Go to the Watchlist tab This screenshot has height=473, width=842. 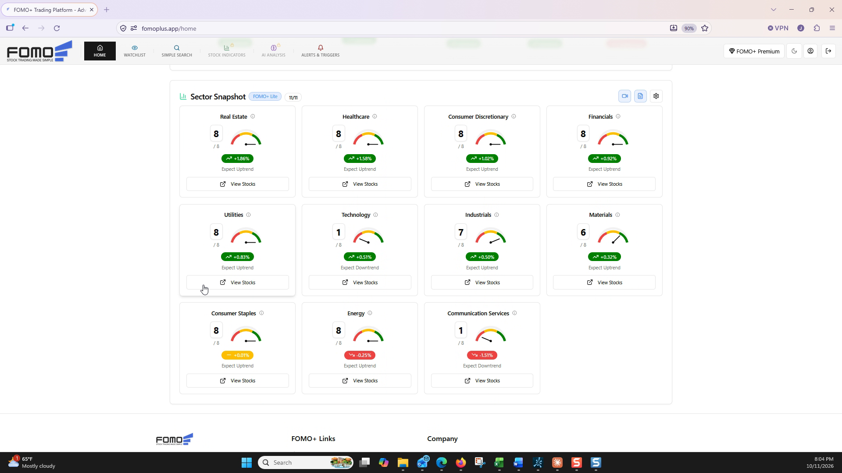135,51
